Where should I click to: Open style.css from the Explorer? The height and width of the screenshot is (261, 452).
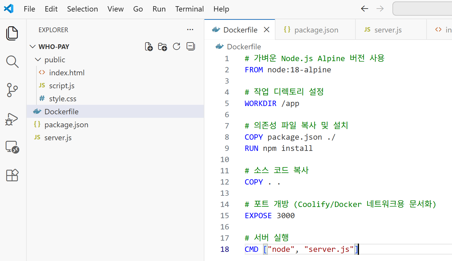click(62, 99)
